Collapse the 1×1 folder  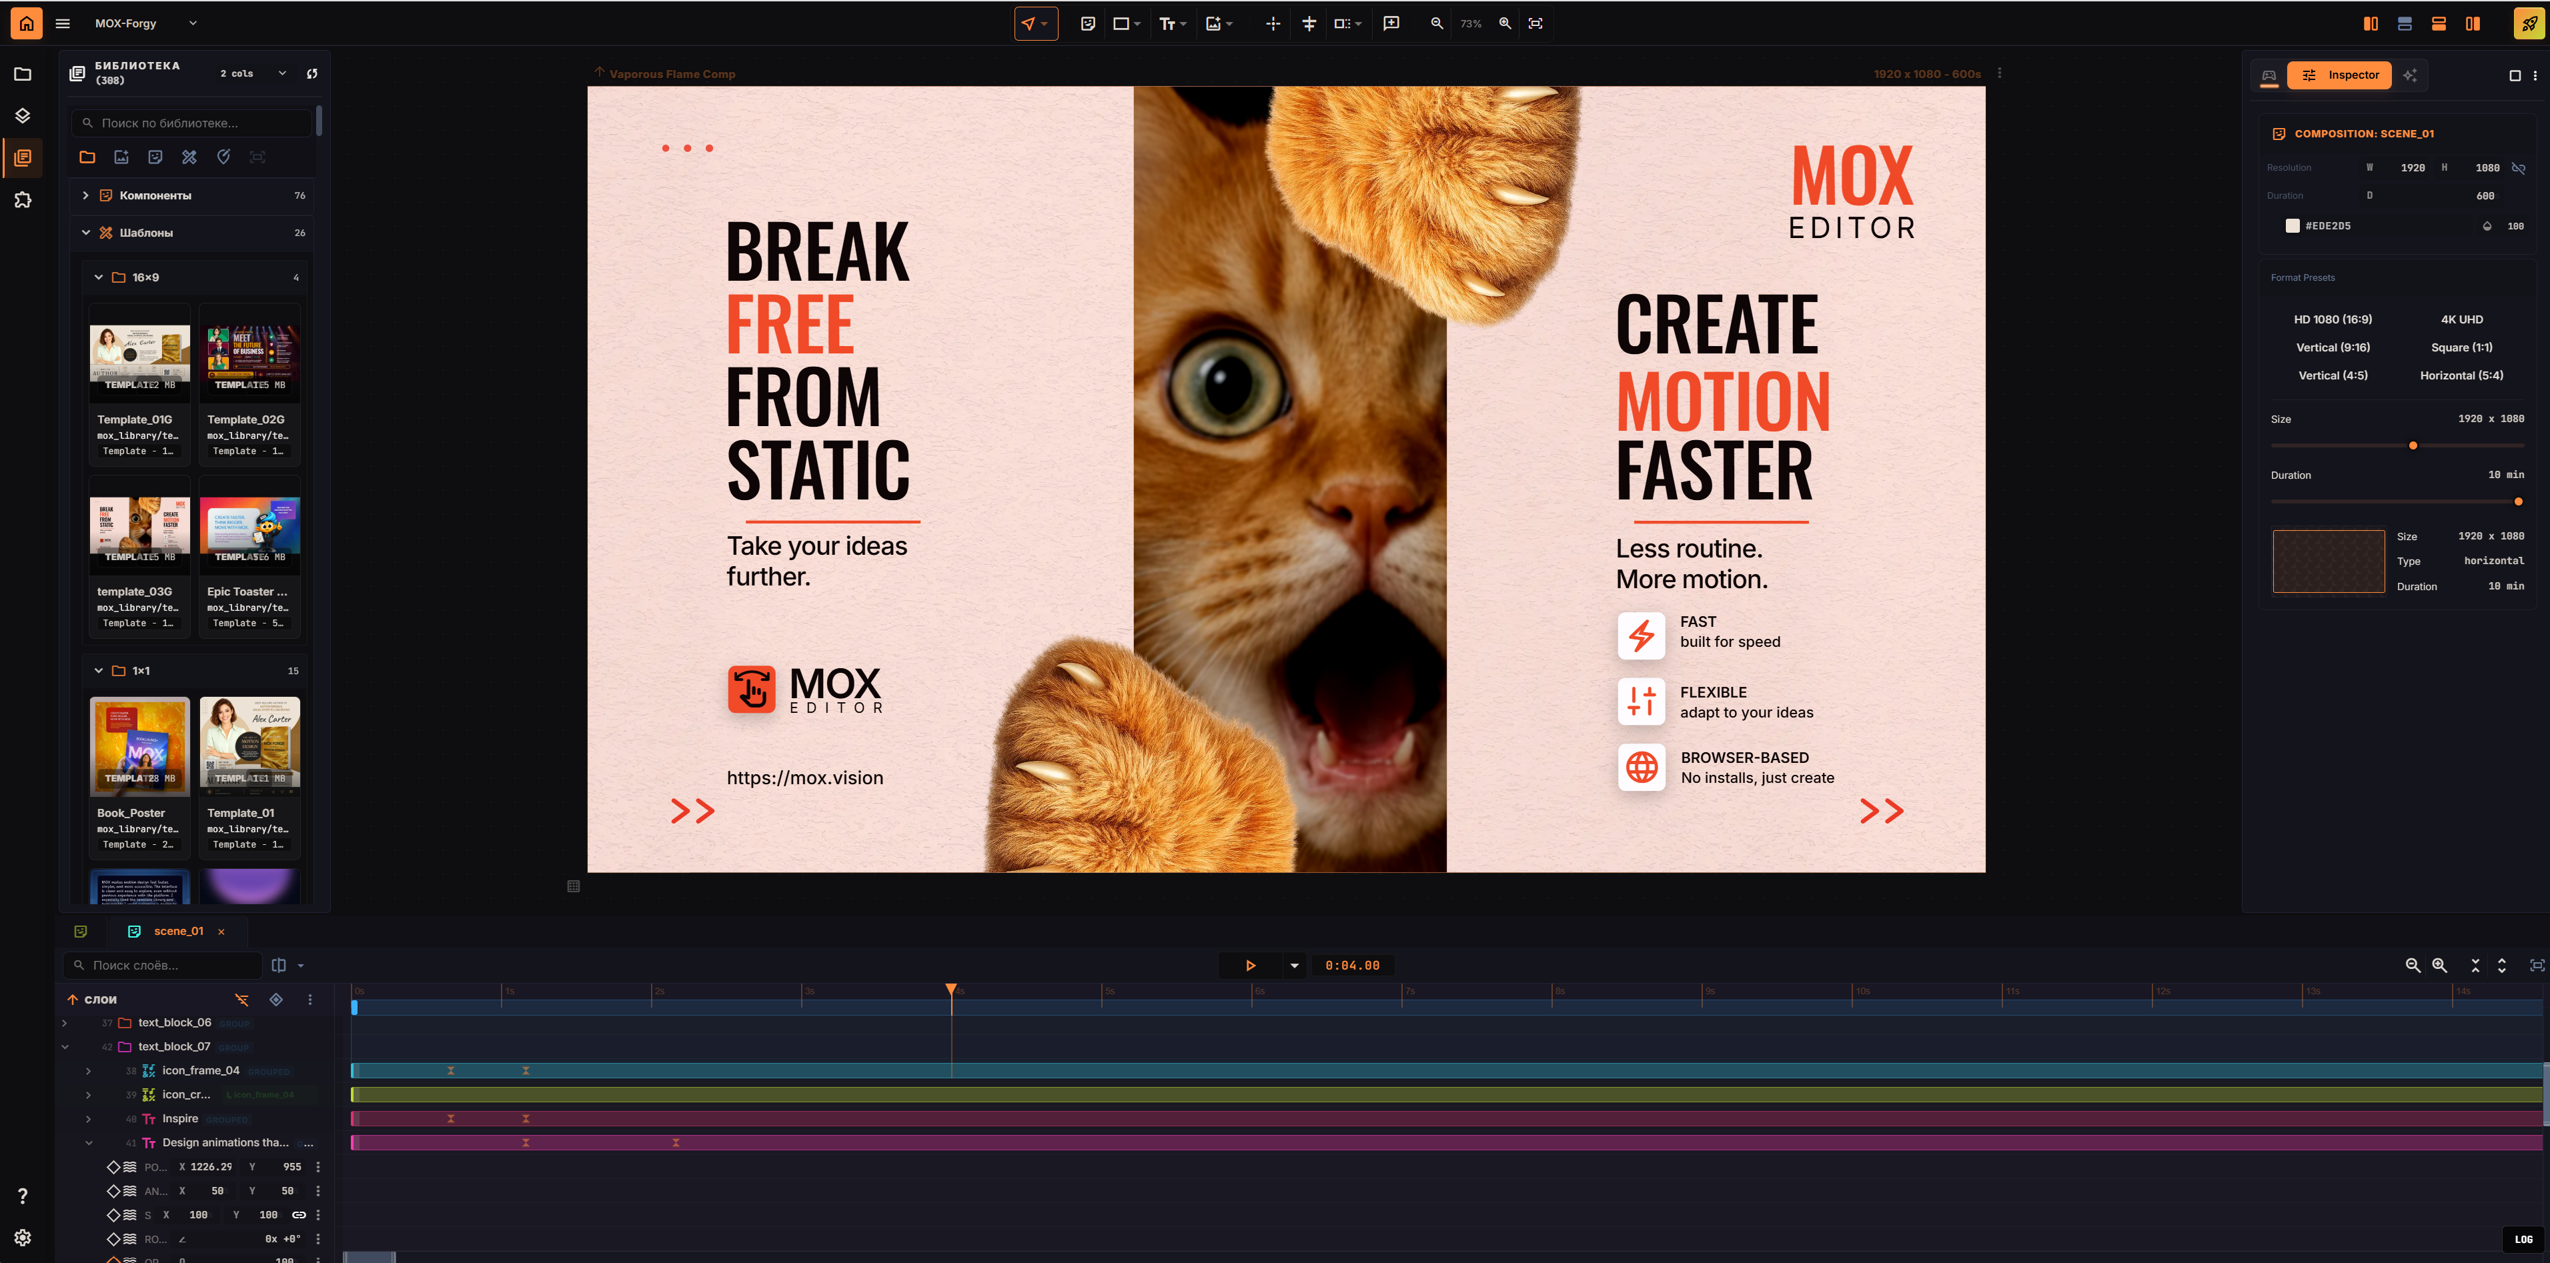[98, 670]
